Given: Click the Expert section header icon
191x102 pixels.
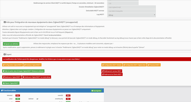Looking at the screenshot, I should pos(5,54).
